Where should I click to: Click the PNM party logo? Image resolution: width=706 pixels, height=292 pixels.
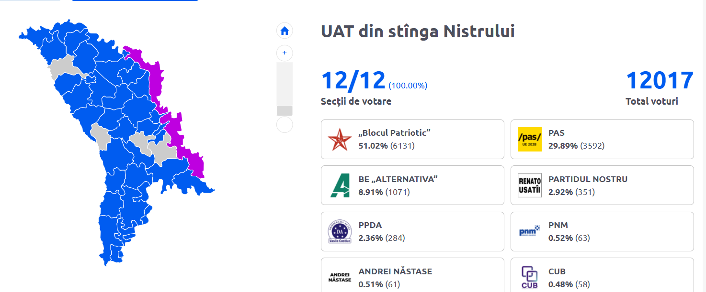point(530,232)
